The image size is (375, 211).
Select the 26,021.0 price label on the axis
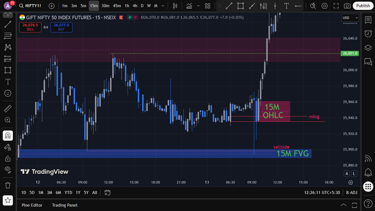coord(350,53)
